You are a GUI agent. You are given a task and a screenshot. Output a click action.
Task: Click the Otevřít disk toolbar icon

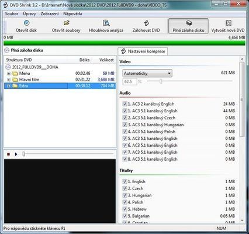coord(26,23)
